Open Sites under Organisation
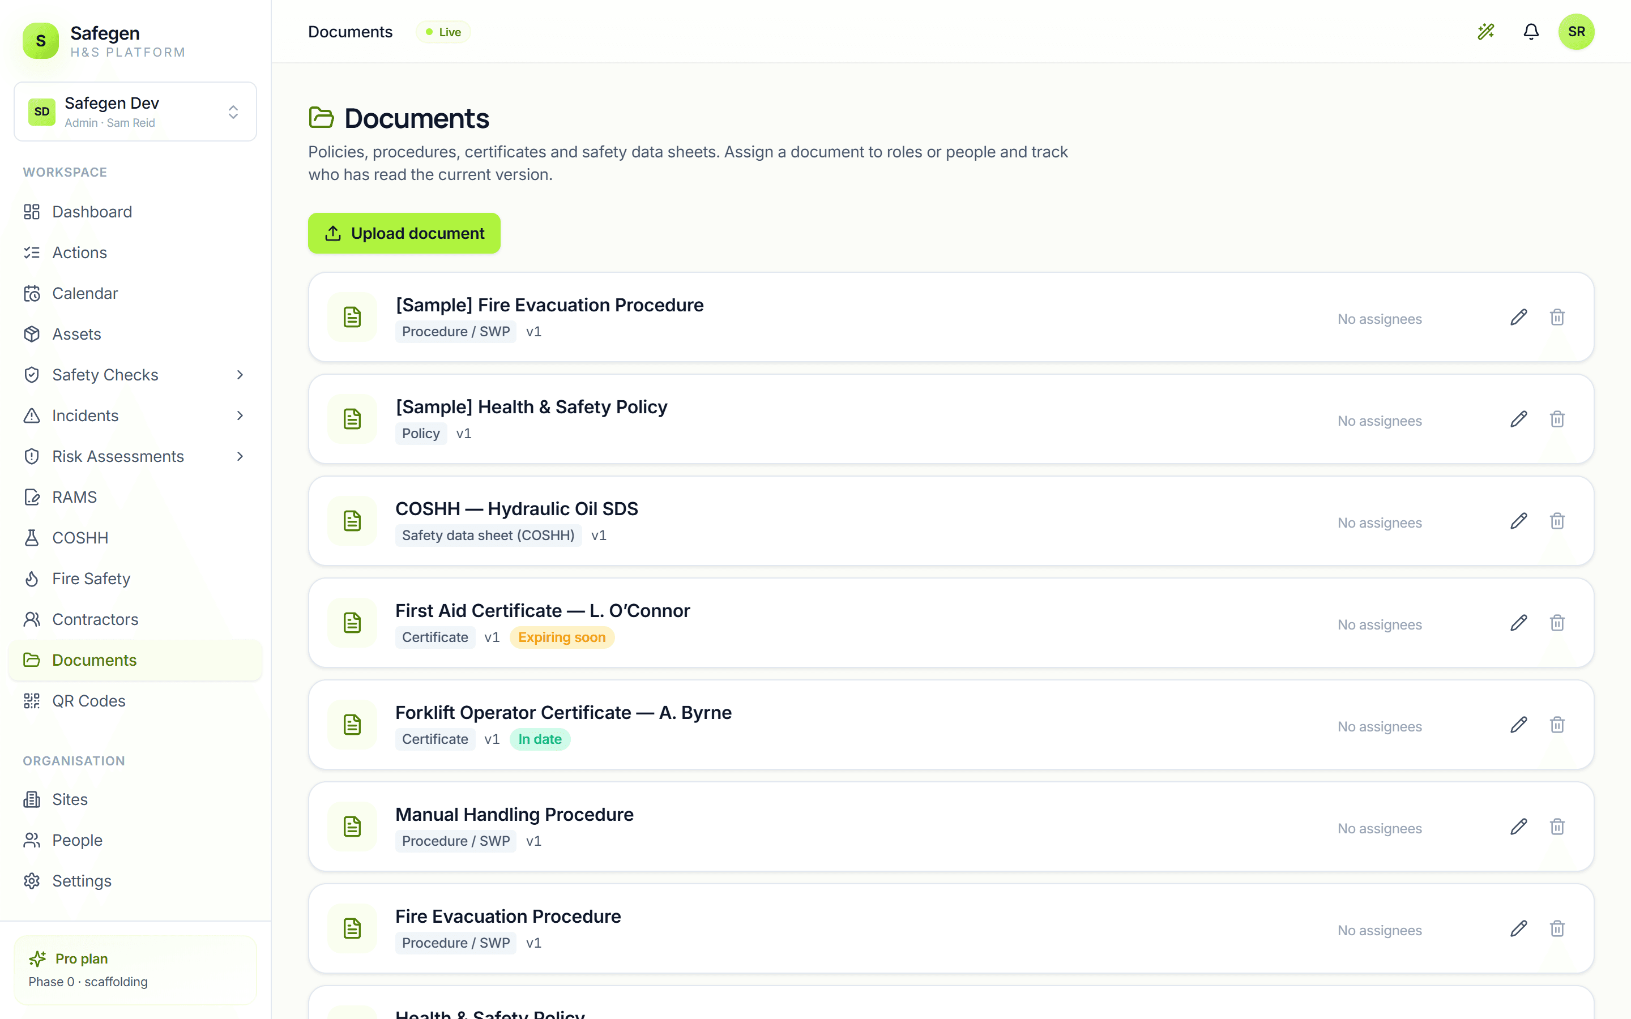 point(135,799)
